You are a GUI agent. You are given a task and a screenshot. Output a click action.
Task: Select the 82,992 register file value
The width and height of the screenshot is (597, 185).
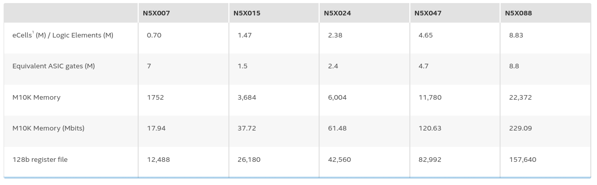[x=430, y=160]
